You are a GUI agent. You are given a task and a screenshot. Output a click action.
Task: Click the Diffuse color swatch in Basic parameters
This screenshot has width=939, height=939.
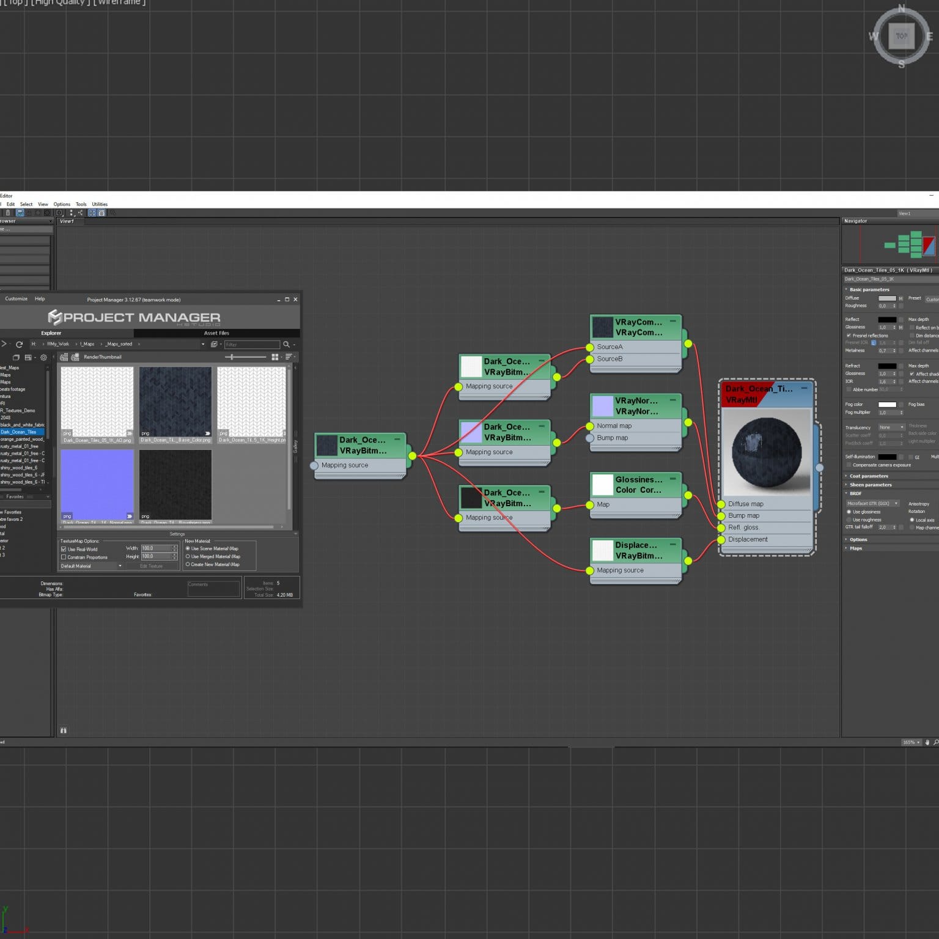point(886,298)
